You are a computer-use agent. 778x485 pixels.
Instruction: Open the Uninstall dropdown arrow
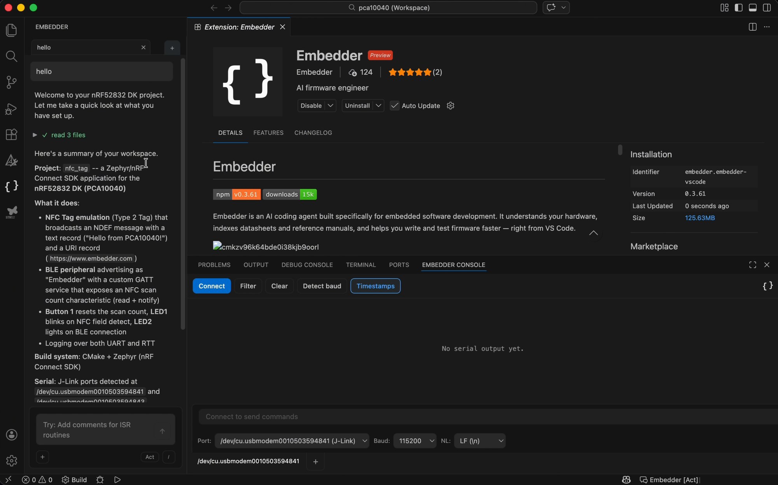click(378, 106)
